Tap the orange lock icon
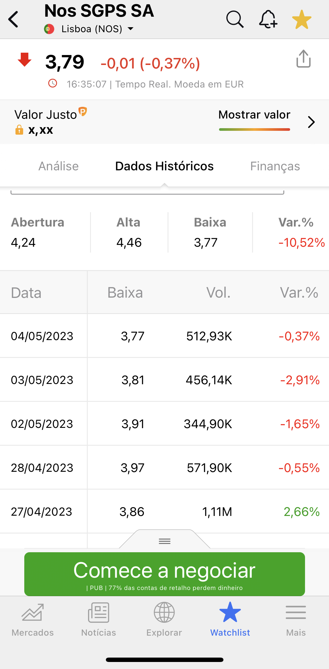 [x=19, y=130]
